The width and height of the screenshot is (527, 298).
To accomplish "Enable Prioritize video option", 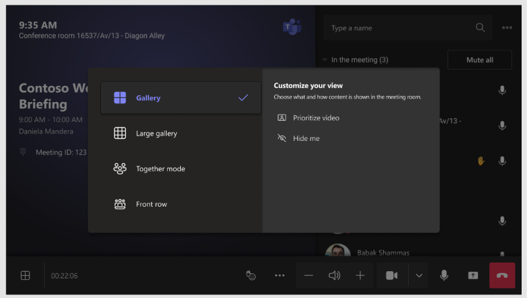I will click(x=308, y=118).
